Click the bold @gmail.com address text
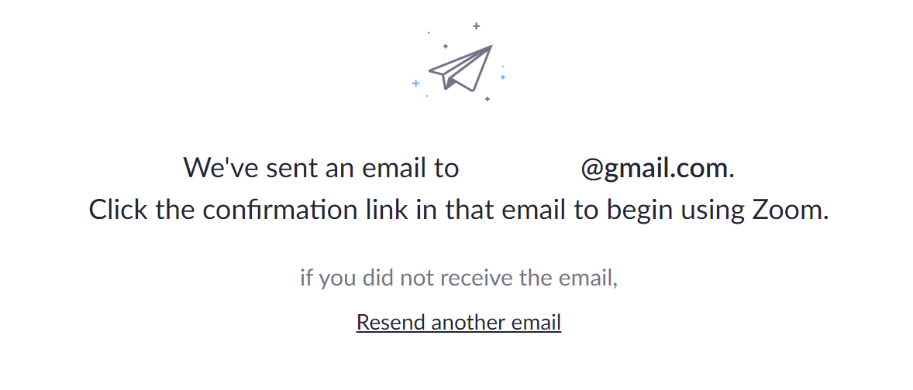Image resolution: width=913 pixels, height=390 pixels. tap(654, 169)
